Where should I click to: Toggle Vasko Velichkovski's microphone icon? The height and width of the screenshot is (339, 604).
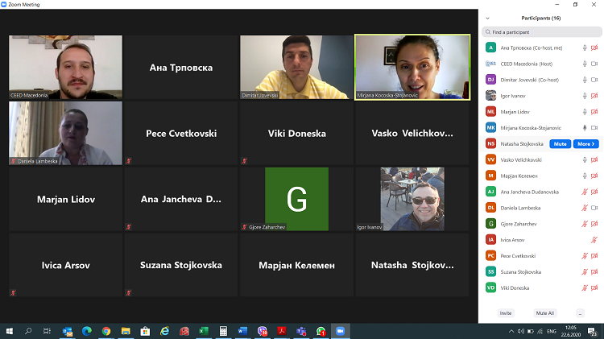(x=585, y=159)
